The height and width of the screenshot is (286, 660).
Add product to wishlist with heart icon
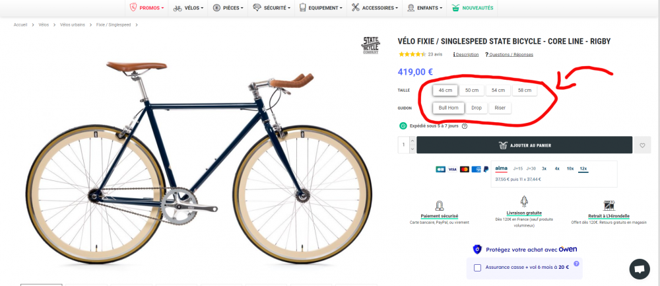point(642,145)
